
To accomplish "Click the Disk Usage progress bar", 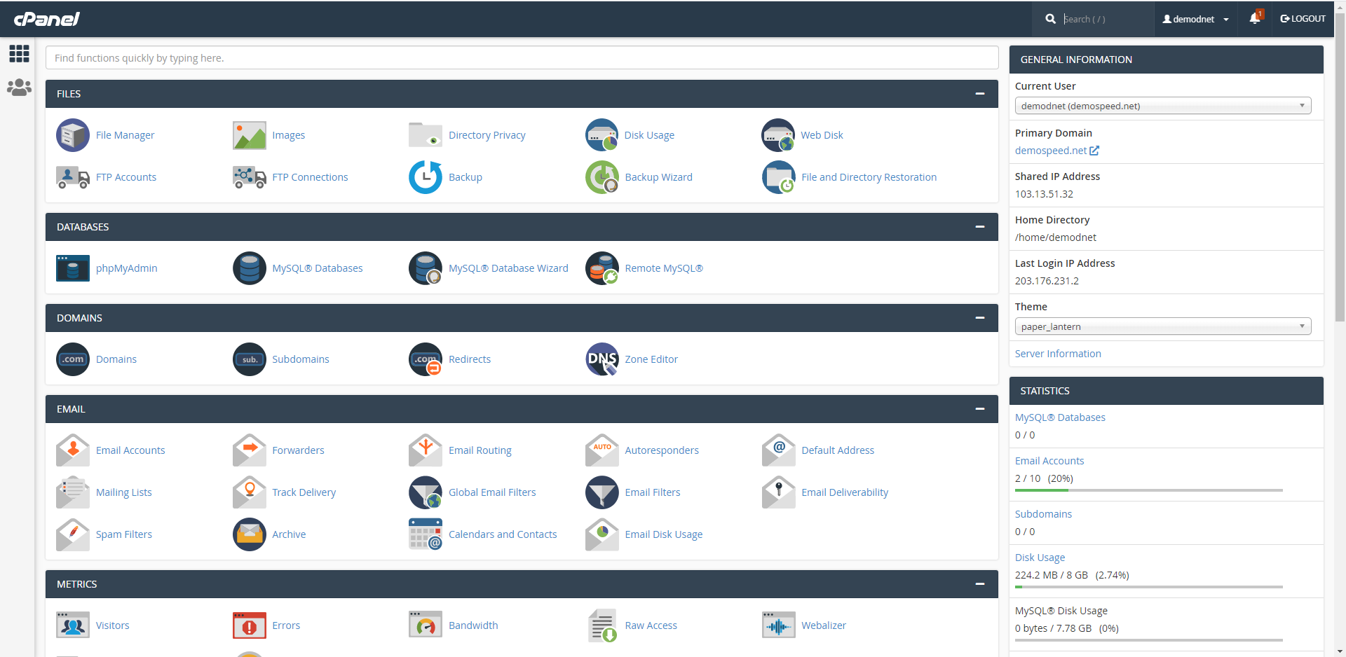I will click(x=1149, y=587).
